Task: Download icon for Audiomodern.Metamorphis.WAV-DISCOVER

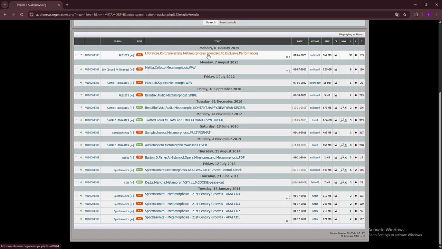Action: (336, 145)
